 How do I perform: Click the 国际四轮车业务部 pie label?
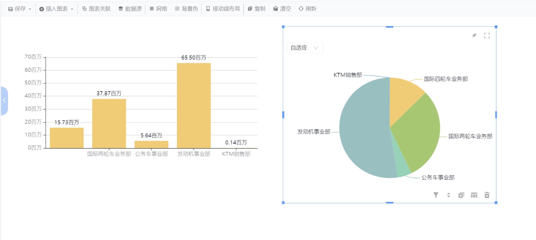click(446, 79)
